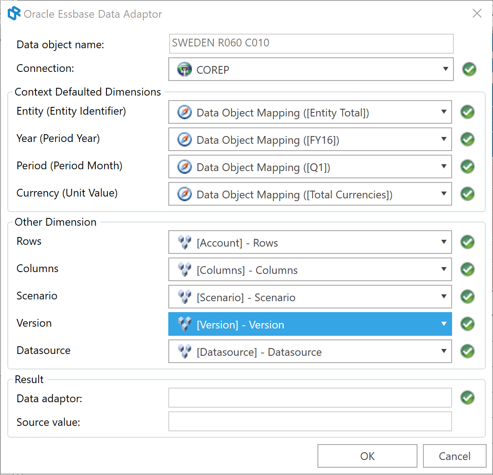Click the compass icon in the Year mapping field
The width and height of the screenshot is (493, 475).
click(185, 140)
